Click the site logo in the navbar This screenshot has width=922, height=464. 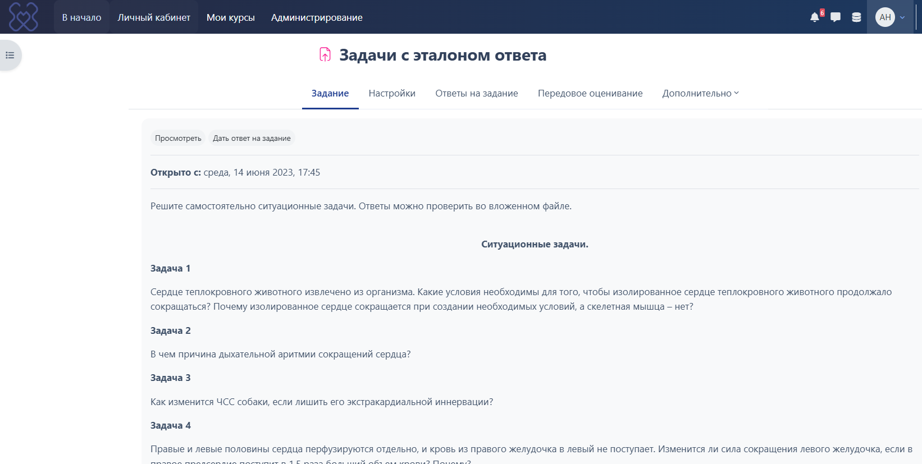[x=24, y=17]
